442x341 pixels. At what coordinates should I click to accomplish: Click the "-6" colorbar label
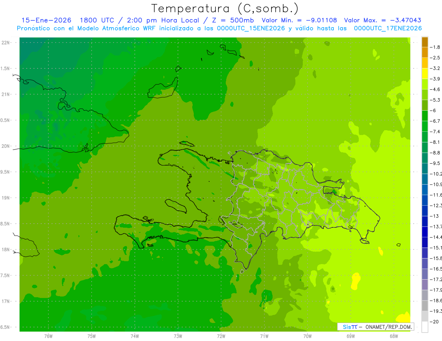pos(433,111)
